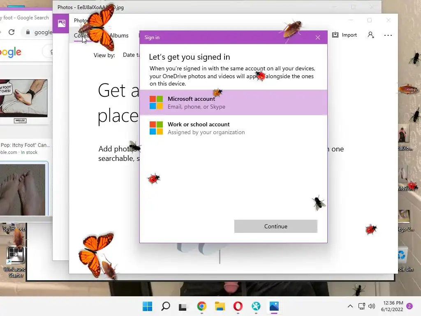
Task: Show hidden tray icons chevron
Action: 350,306
